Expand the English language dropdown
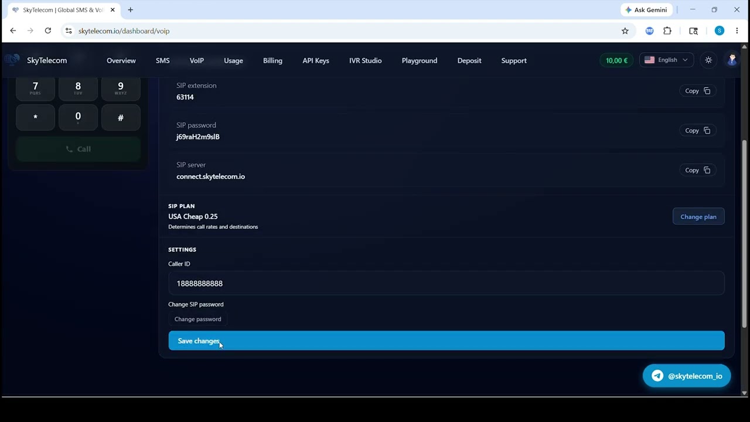750x422 pixels. 666,60
